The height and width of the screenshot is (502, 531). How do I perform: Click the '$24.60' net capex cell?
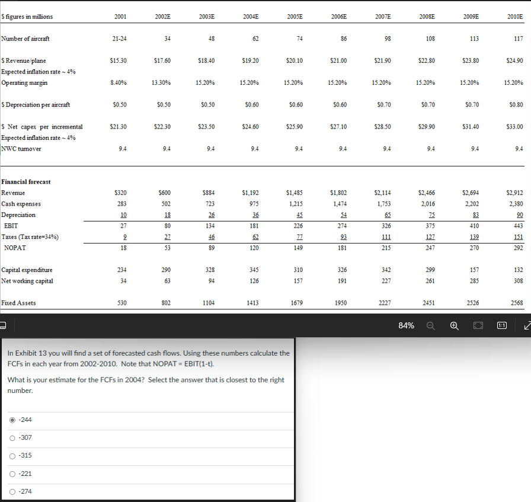250,127
